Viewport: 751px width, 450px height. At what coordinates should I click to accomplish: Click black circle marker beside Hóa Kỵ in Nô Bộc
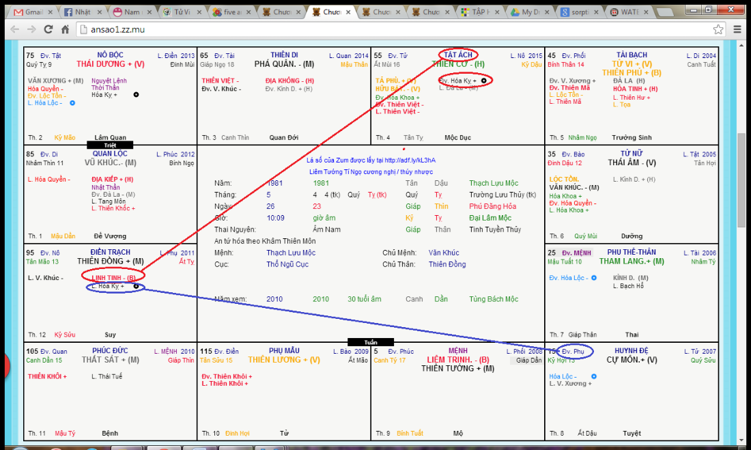136,95
